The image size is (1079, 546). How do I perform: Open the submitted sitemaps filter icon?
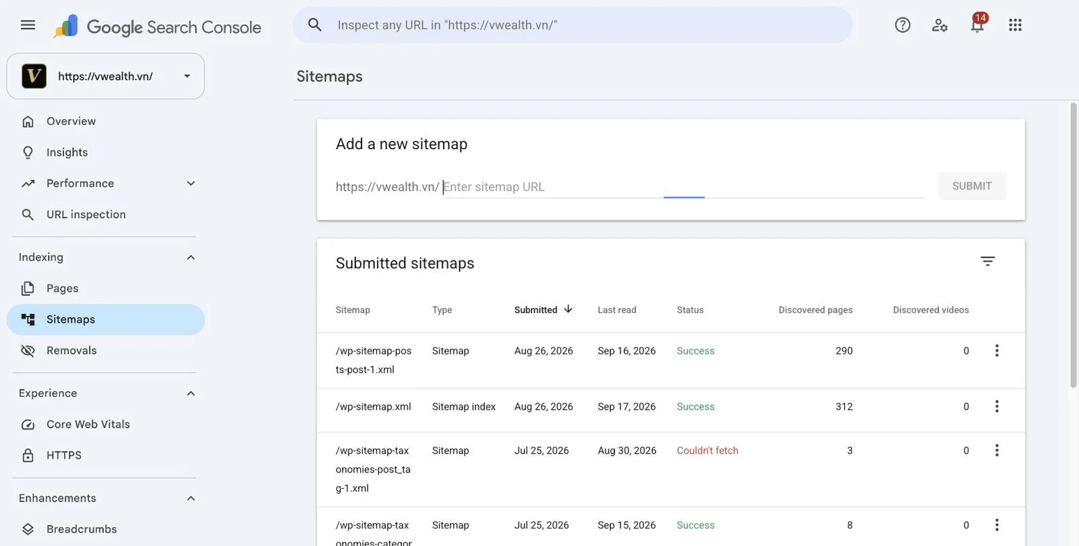987,261
